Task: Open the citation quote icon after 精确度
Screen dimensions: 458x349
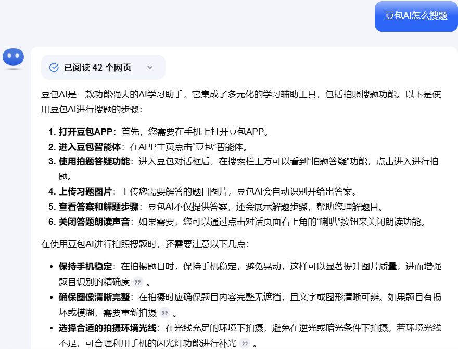Action: 138,282
